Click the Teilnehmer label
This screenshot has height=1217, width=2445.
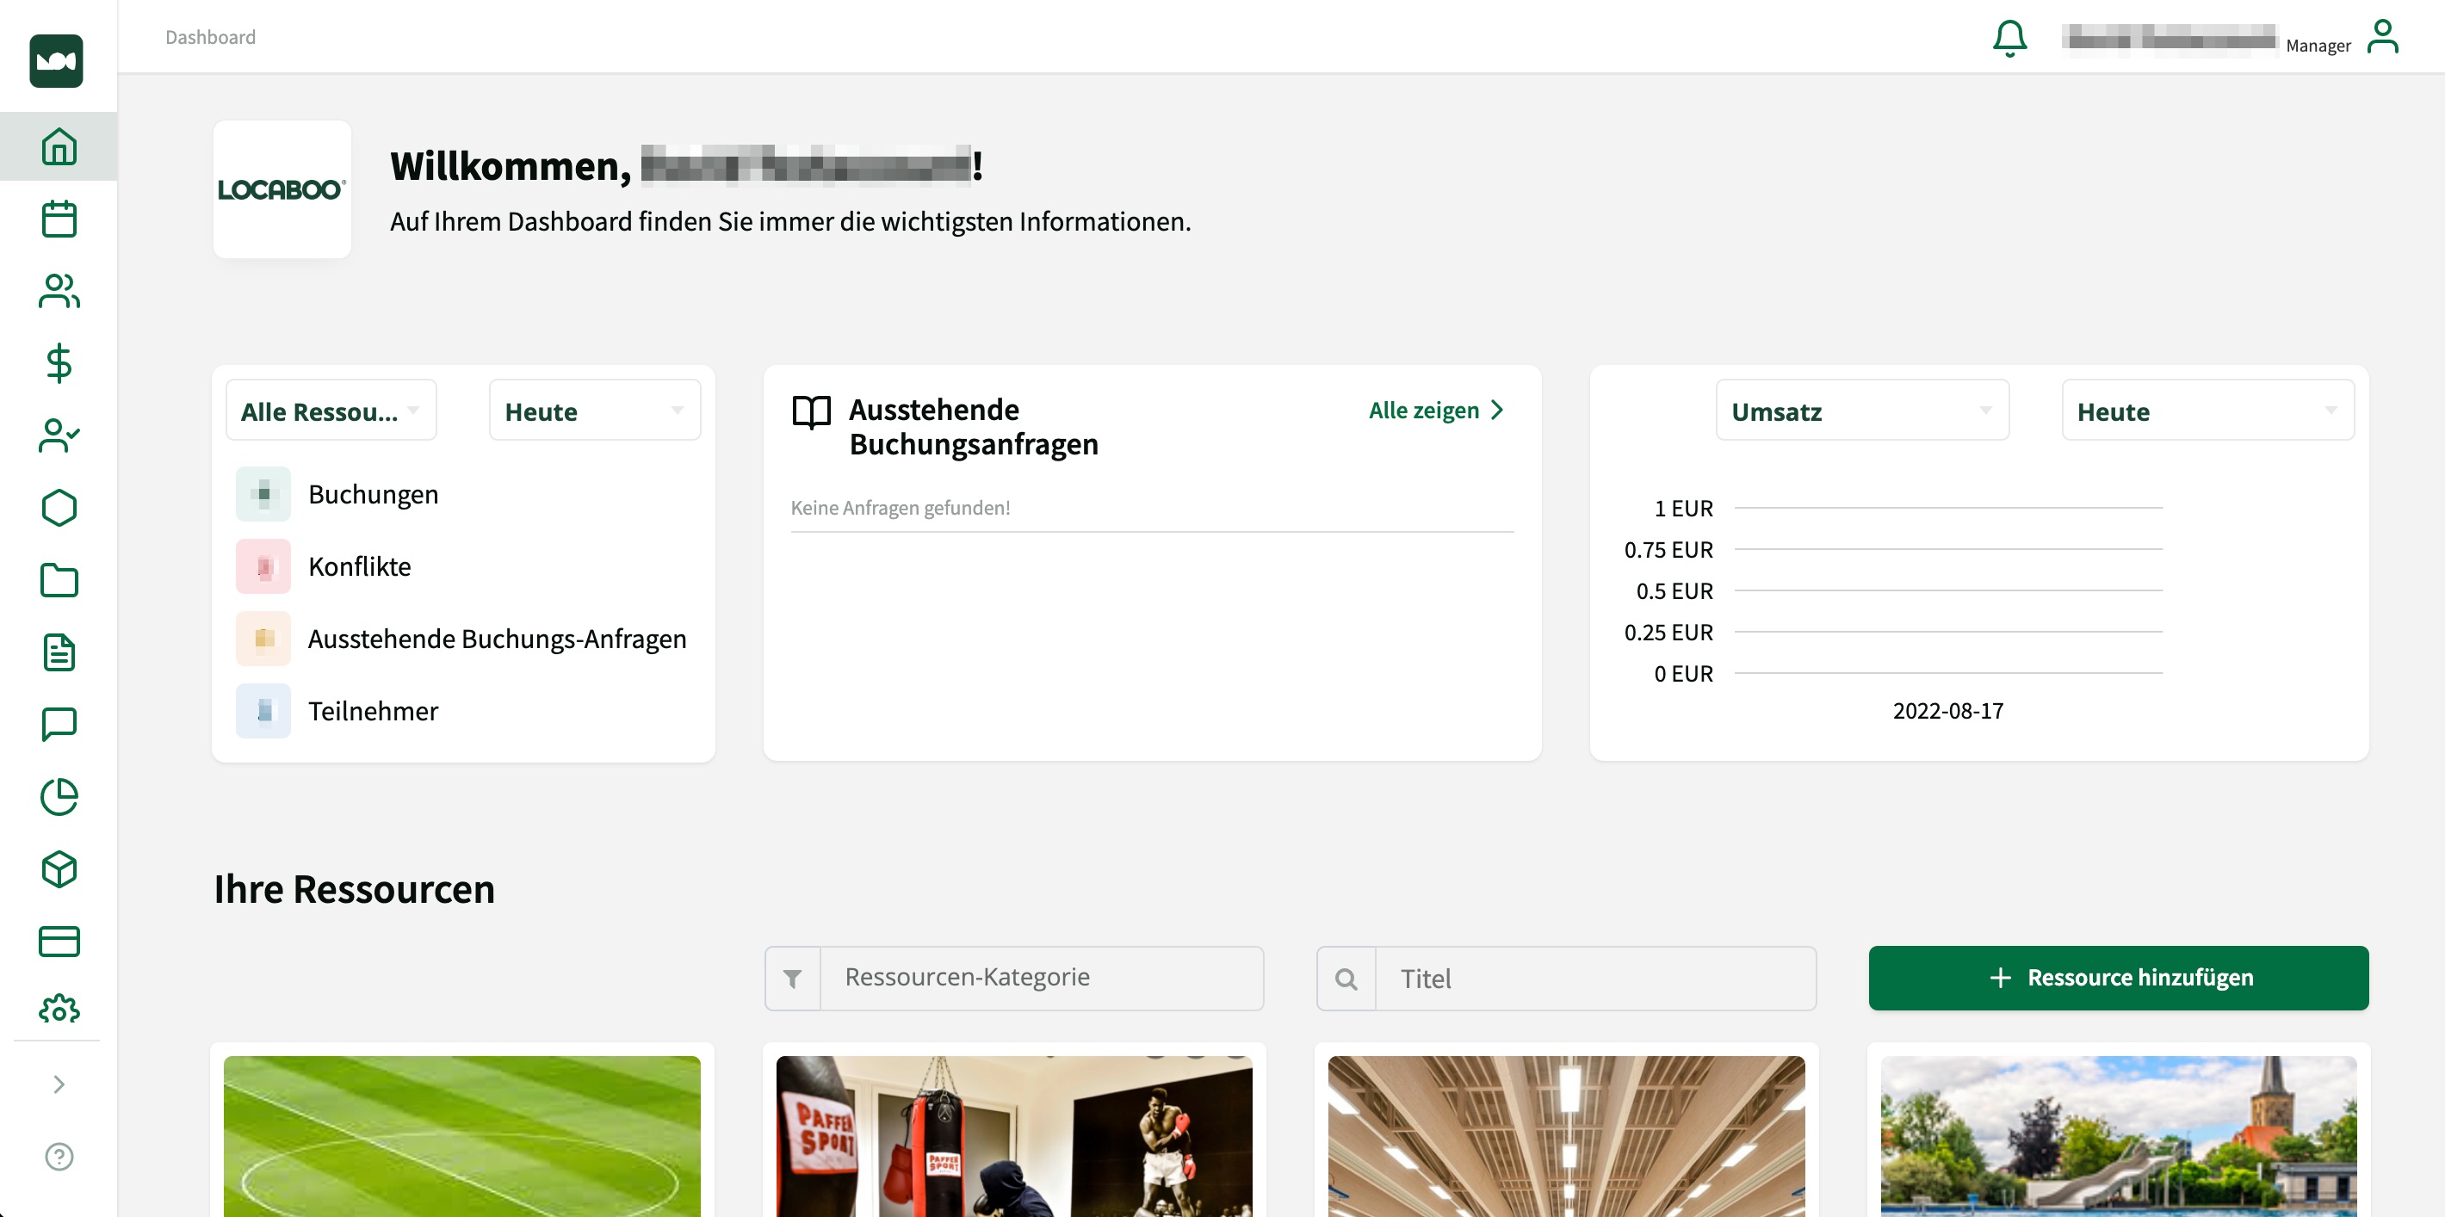tap(373, 710)
